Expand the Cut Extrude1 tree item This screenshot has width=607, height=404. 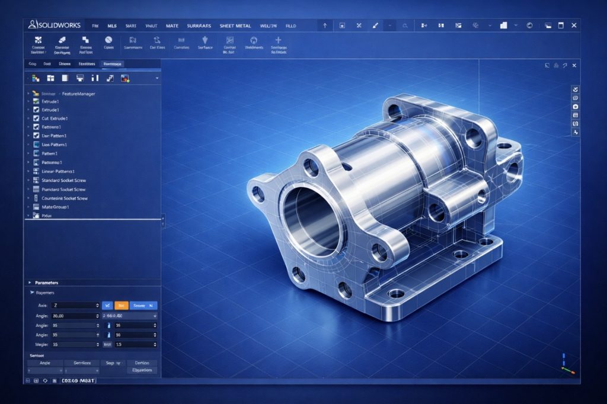click(x=28, y=118)
